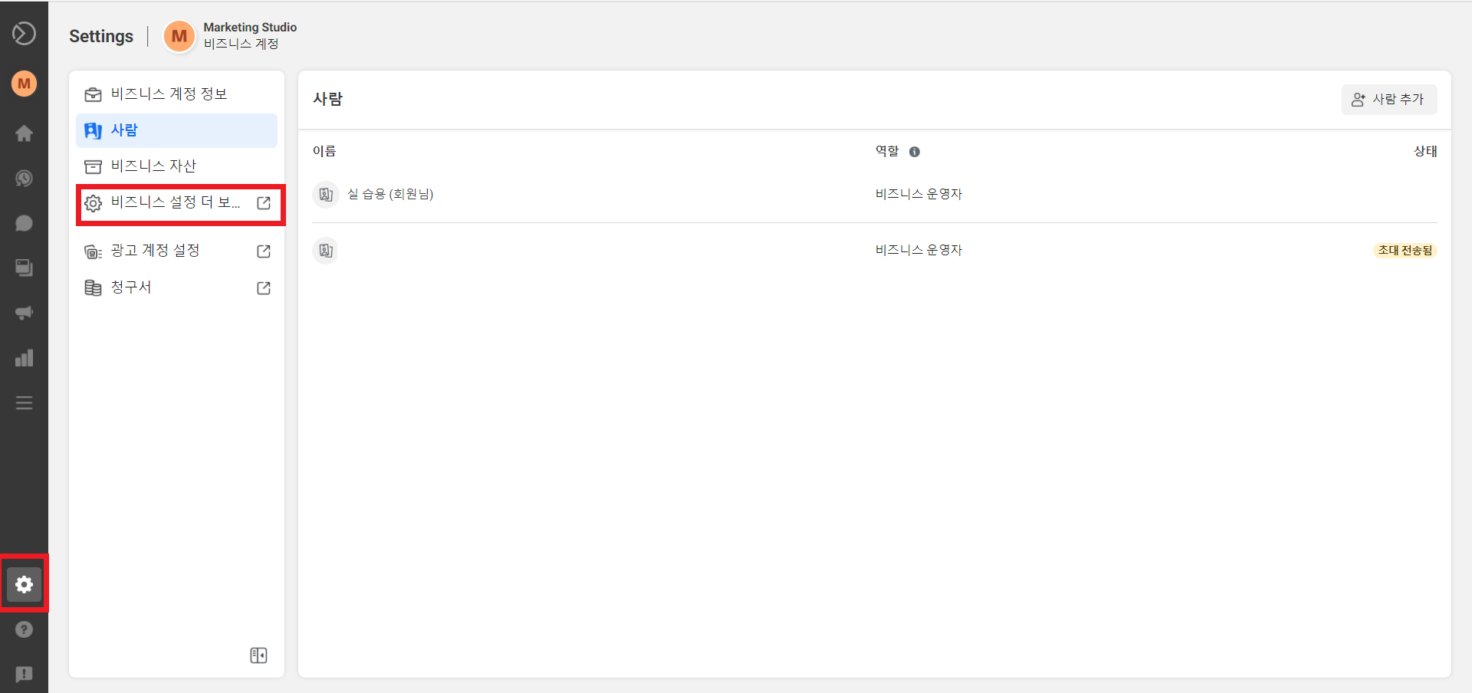
Task: Open the Meta Business Suite logo icon
Action: (24, 34)
